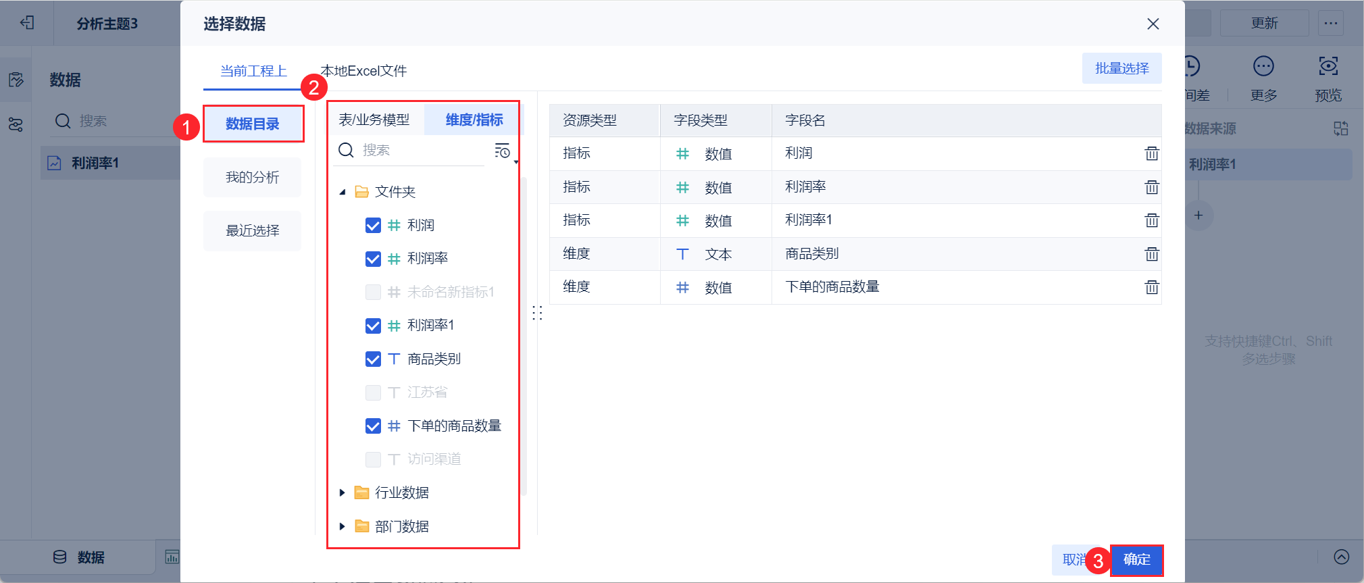1364x583 pixels.
Task: Uncheck the 下单的商品数量 checkbox
Action: 373,426
